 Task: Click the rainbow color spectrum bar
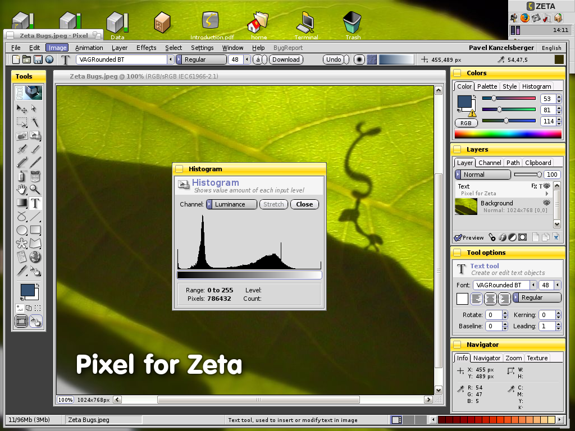click(508, 134)
